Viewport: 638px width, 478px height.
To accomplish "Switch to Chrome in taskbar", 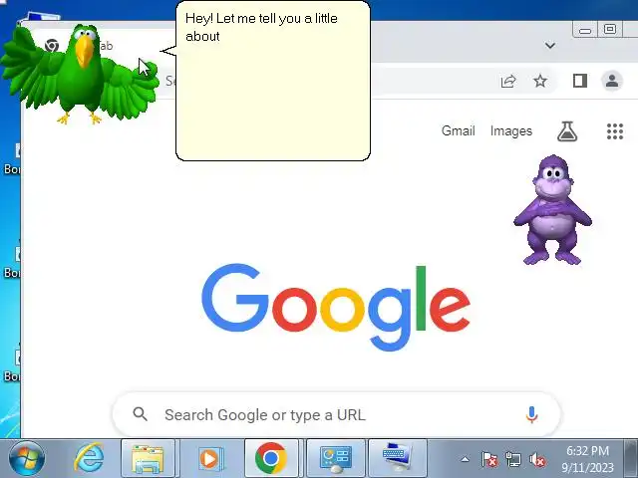I will (271, 458).
